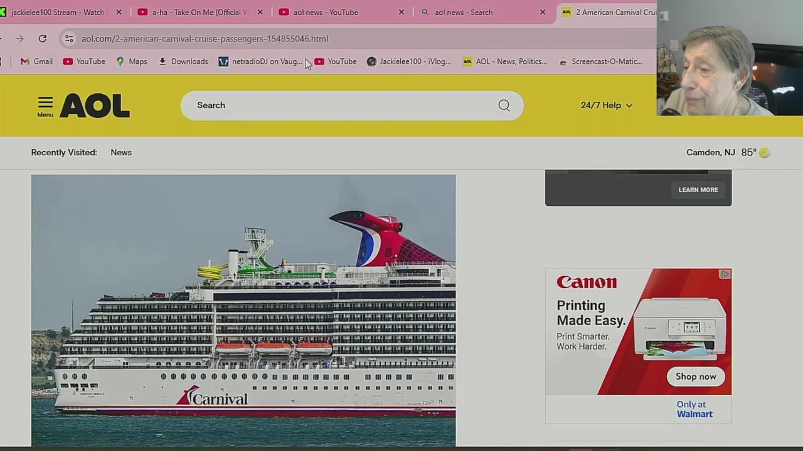This screenshot has width=803, height=451.
Task: Open the AOL - News, Politics bookmark
Action: (x=505, y=61)
